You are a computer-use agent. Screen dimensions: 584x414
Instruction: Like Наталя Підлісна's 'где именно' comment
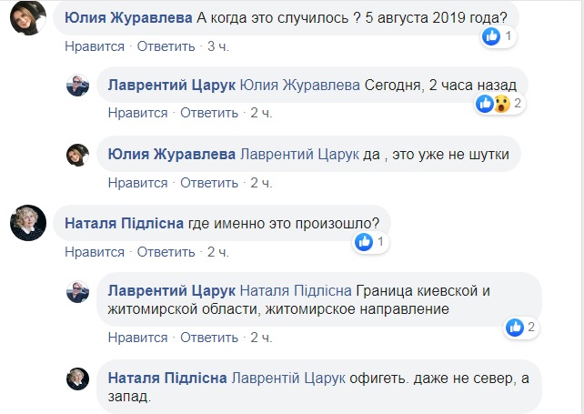point(95,251)
